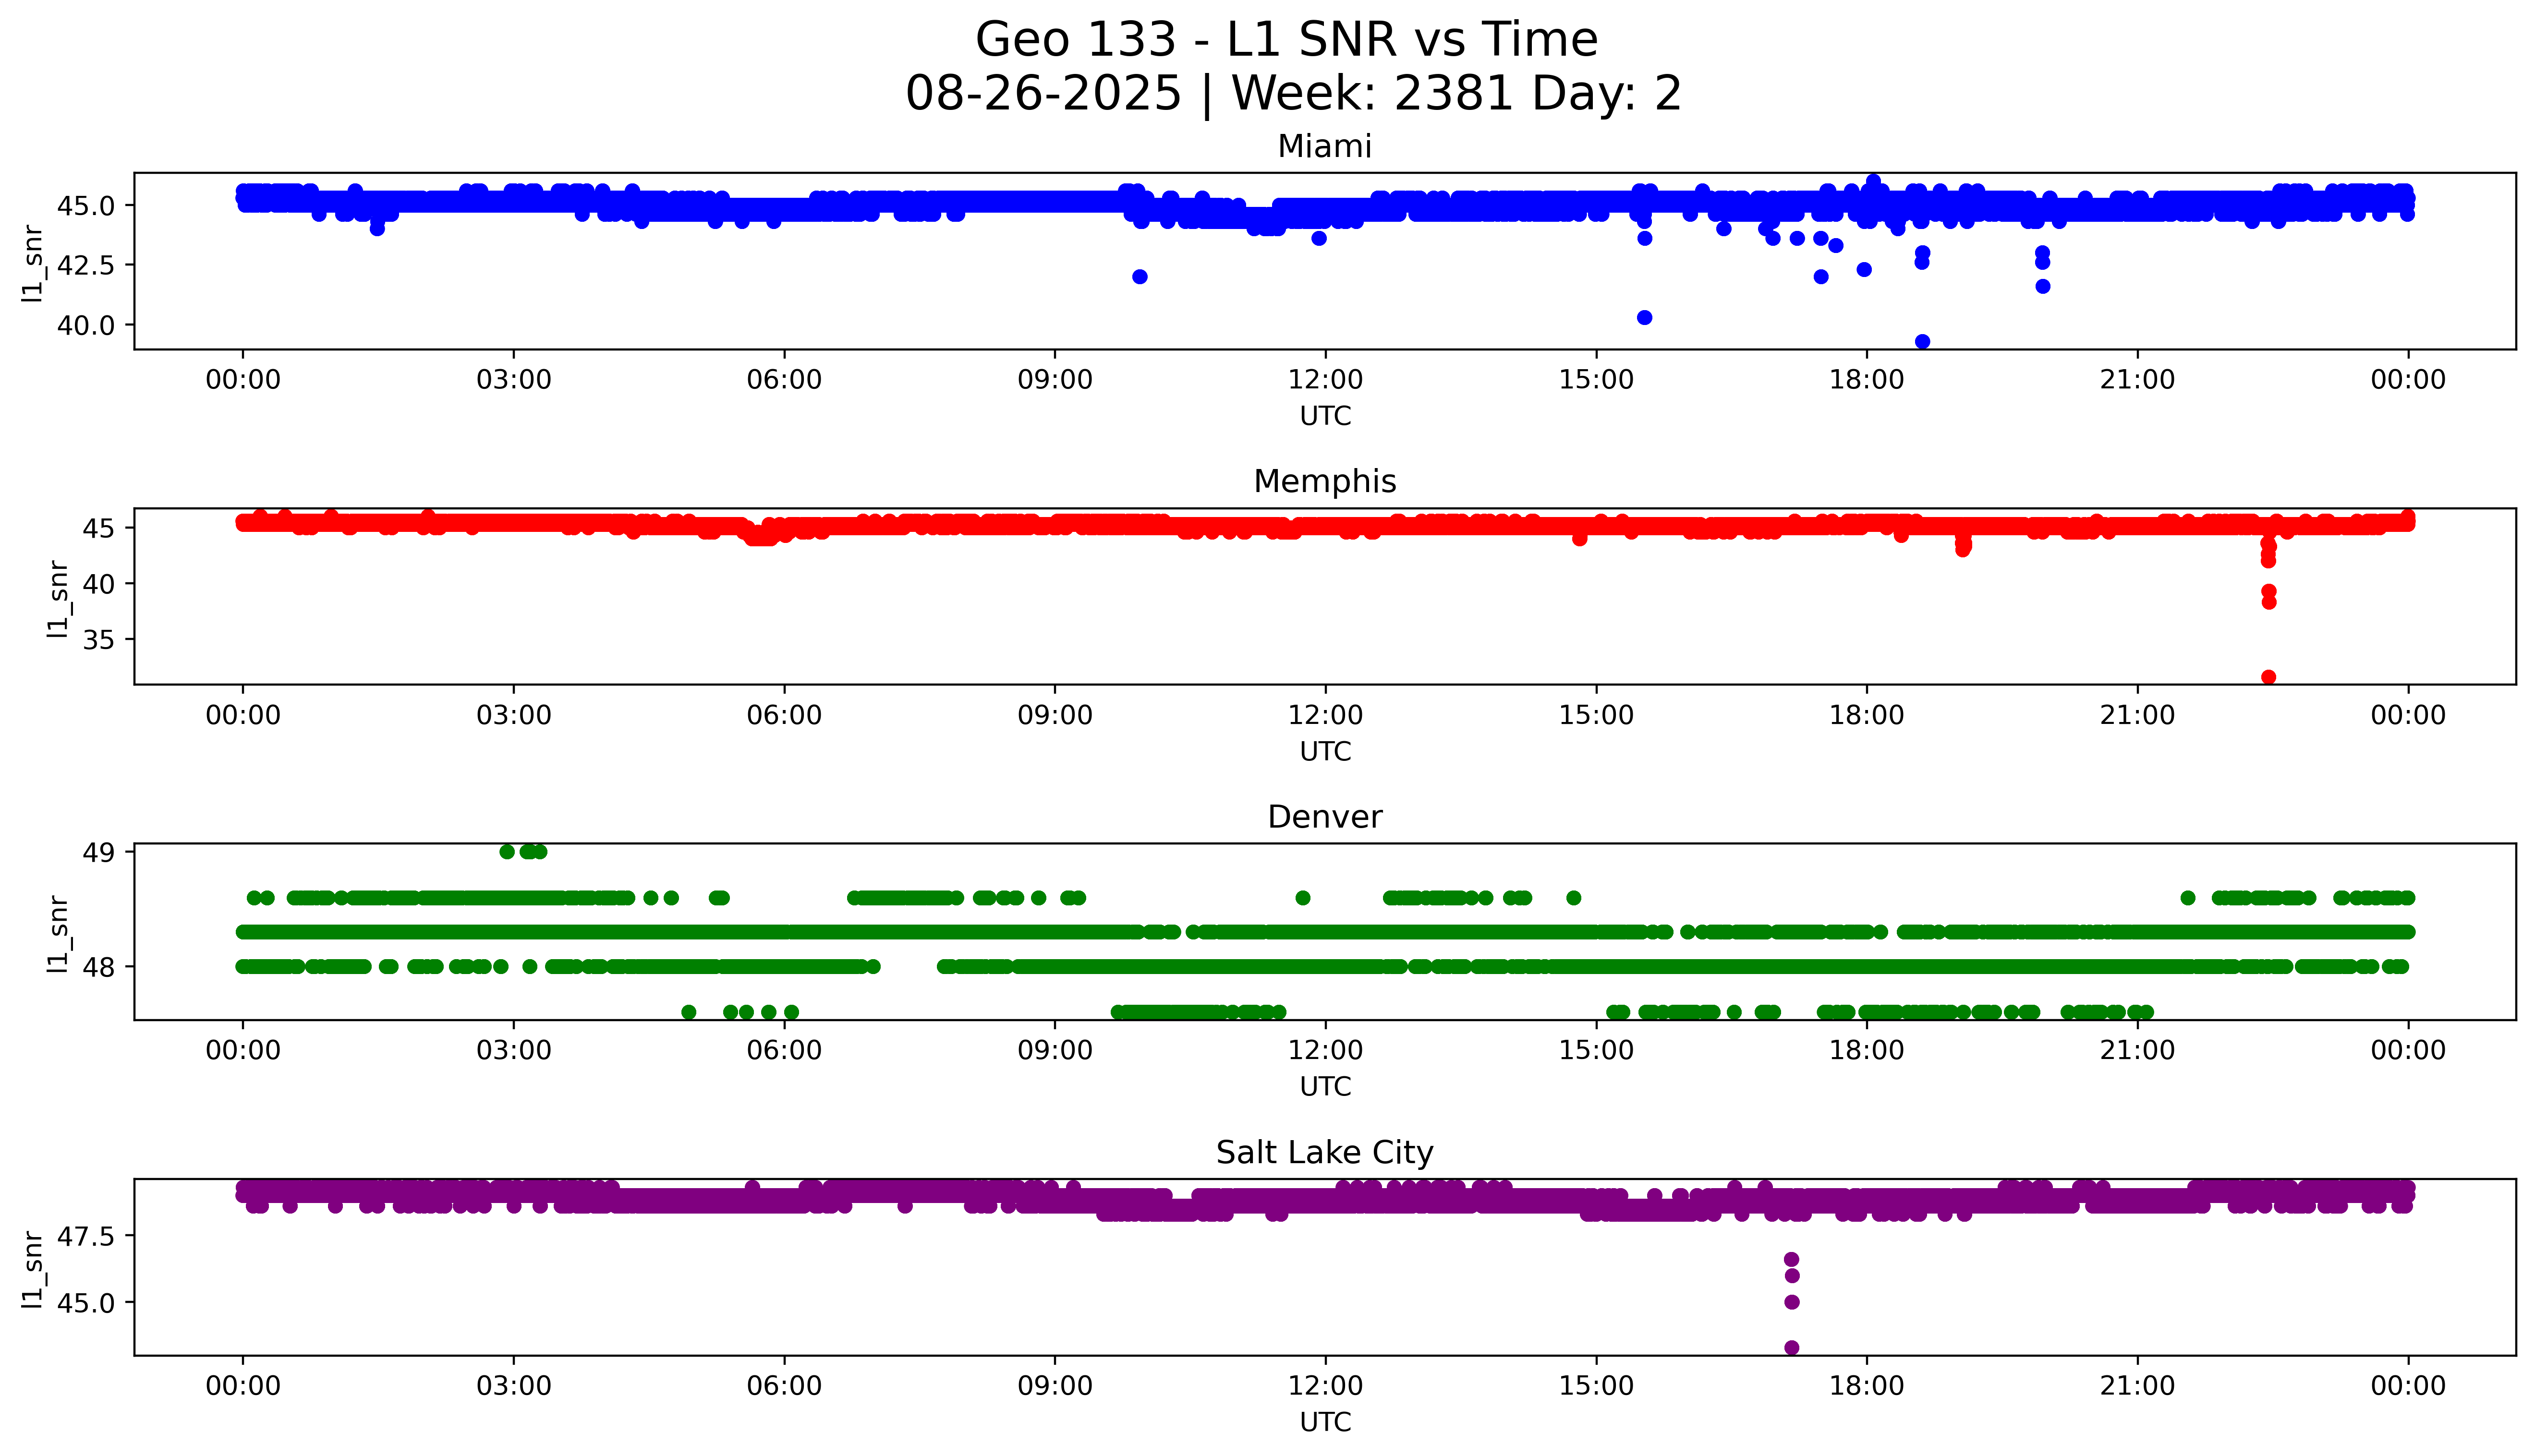2535x1456 pixels.
Task: Click the date and week subtitle line
Action: coord(1293,94)
